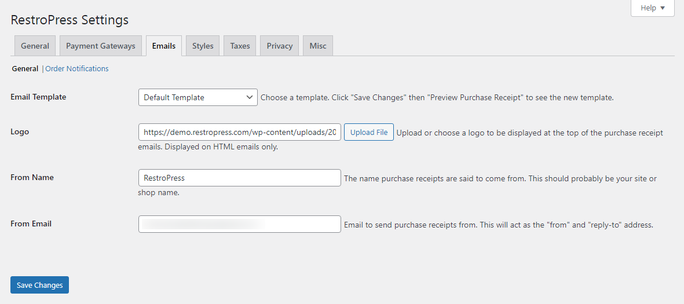The width and height of the screenshot is (684, 304).
Task: Click the From Name label
Action: [32, 177]
